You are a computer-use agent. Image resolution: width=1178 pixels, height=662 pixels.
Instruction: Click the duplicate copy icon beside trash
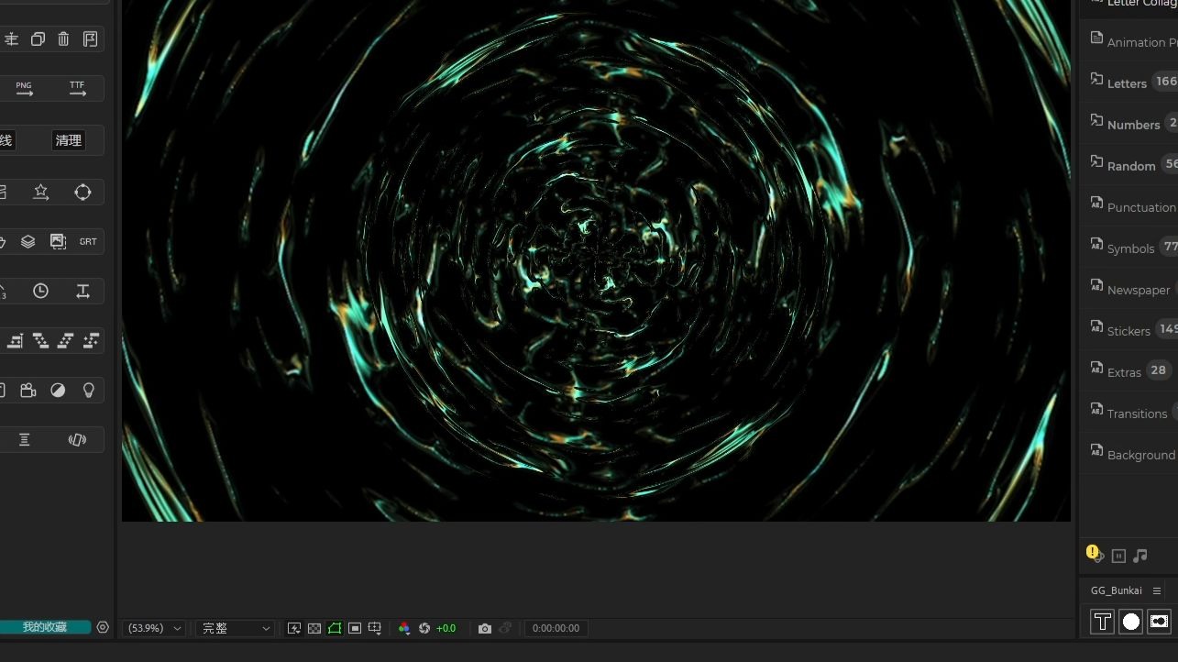click(x=38, y=39)
